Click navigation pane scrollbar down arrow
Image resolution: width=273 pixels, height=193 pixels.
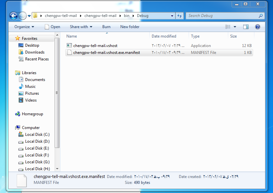(57, 169)
